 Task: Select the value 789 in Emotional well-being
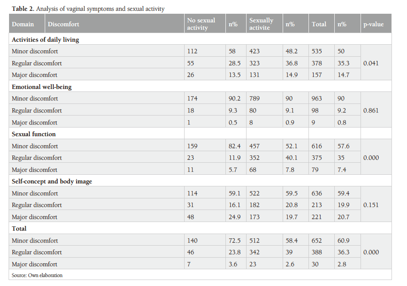click(x=254, y=98)
